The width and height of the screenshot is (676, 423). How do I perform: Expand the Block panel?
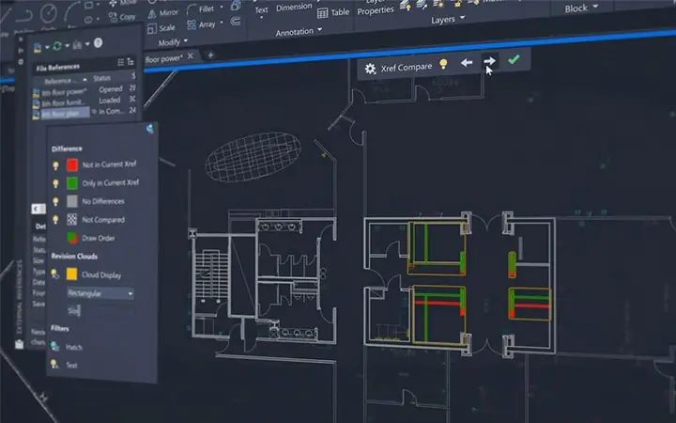point(581,8)
